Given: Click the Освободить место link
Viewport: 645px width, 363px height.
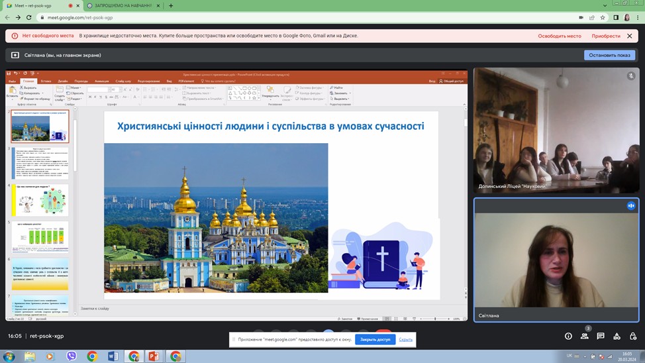Looking at the screenshot, I should (x=560, y=36).
